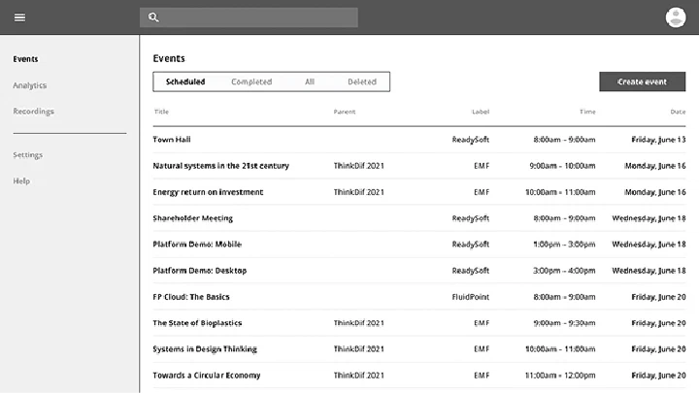Switch to the Scheduled tab
This screenshot has width=699, height=393.
tap(185, 82)
